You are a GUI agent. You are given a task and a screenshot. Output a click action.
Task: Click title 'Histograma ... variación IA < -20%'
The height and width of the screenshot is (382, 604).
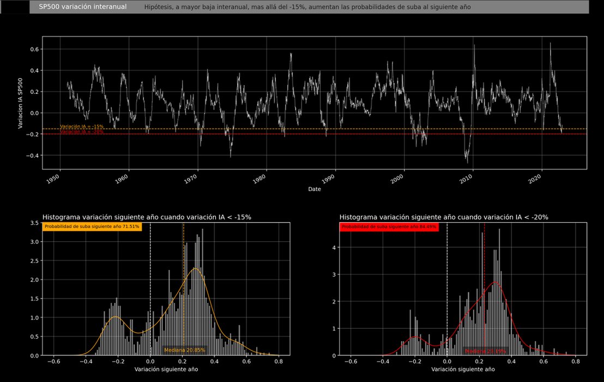coord(444,217)
